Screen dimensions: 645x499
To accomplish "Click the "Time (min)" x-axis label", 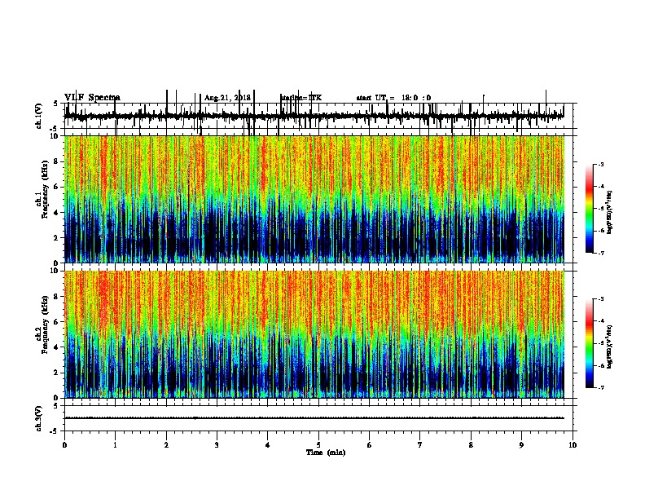I will point(326,453).
